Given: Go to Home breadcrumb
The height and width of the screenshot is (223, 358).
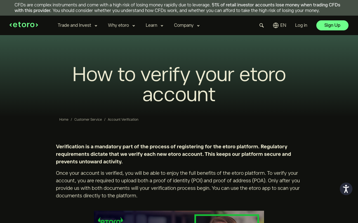Looking at the screenshot, I should (x=64, y=120).
